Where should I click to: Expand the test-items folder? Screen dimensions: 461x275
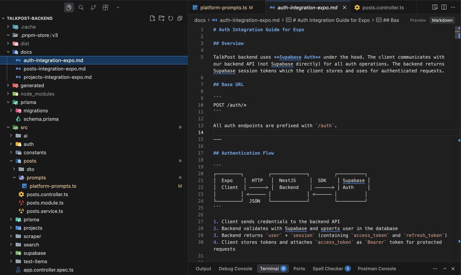coord(11,261)
